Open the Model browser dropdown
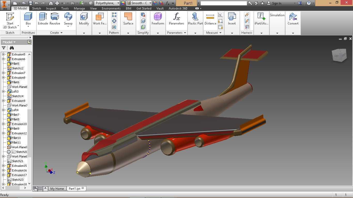Viewport: 353px width, 198px height. point(9,42)
